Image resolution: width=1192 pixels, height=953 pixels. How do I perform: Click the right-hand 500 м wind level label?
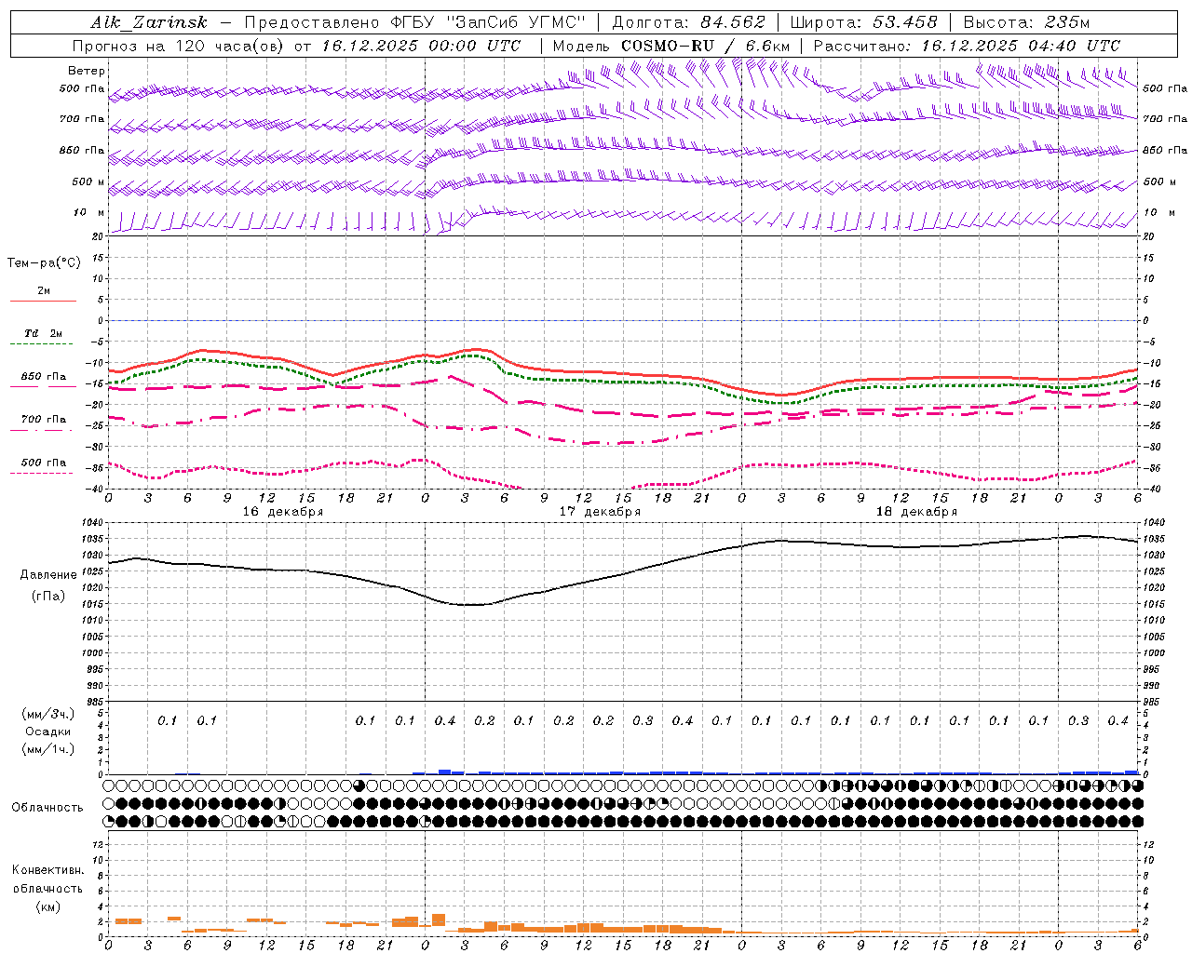[x=1158, y=182]
